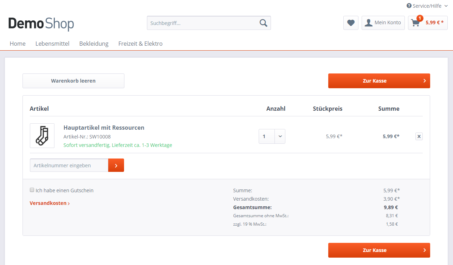453x265 pixels.
Task: Open Mein Konto account button
Action: (383, 23)
